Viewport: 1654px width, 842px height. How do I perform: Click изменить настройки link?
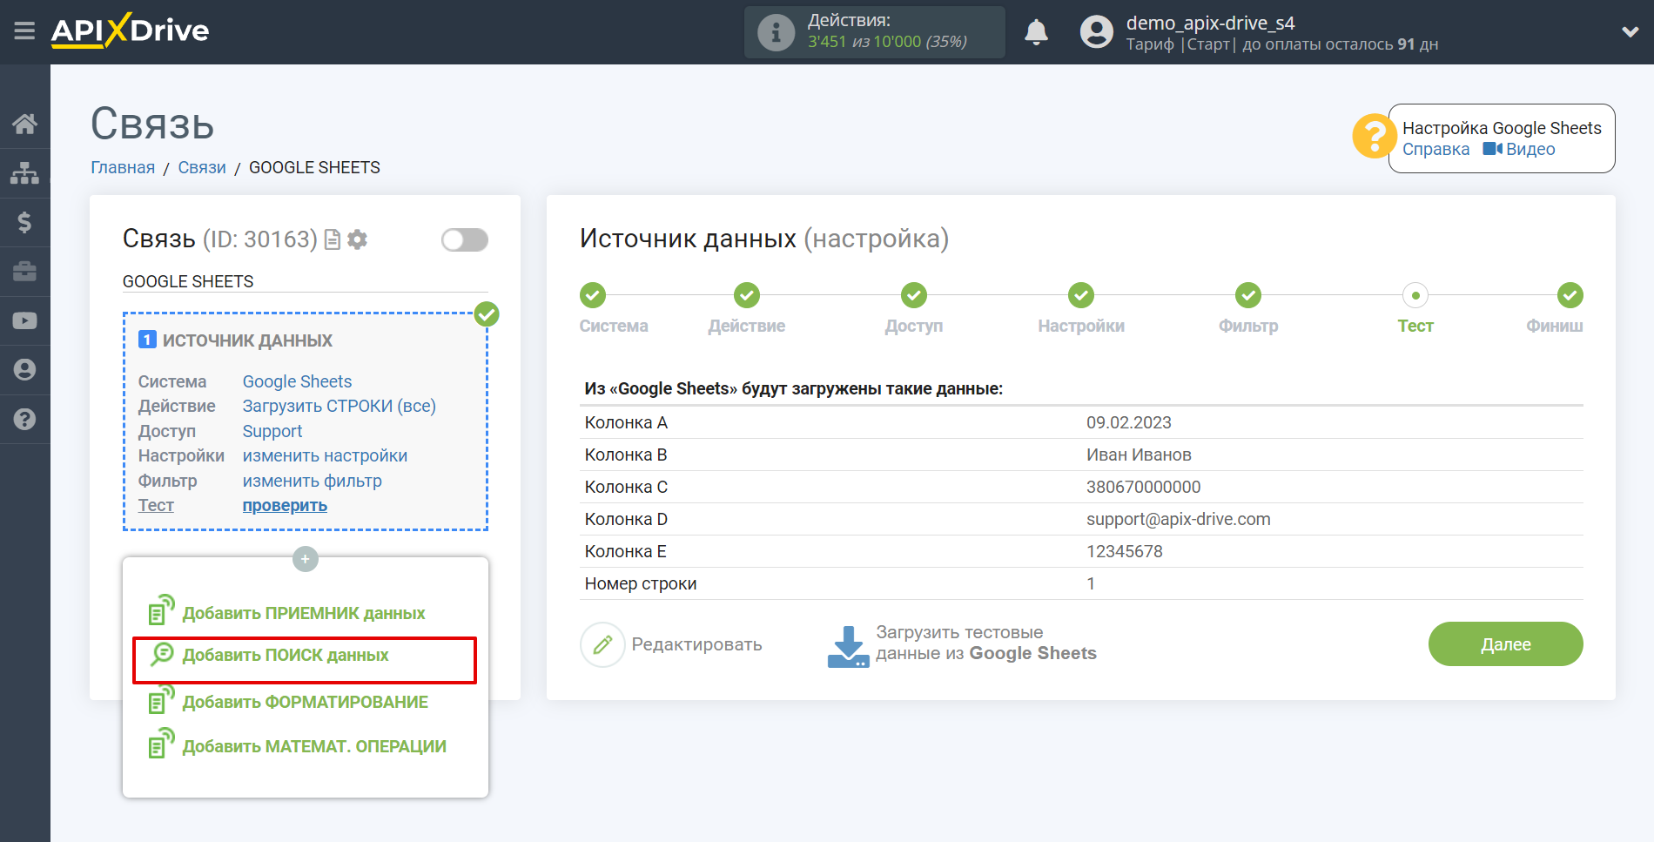(x=325, y=455)
